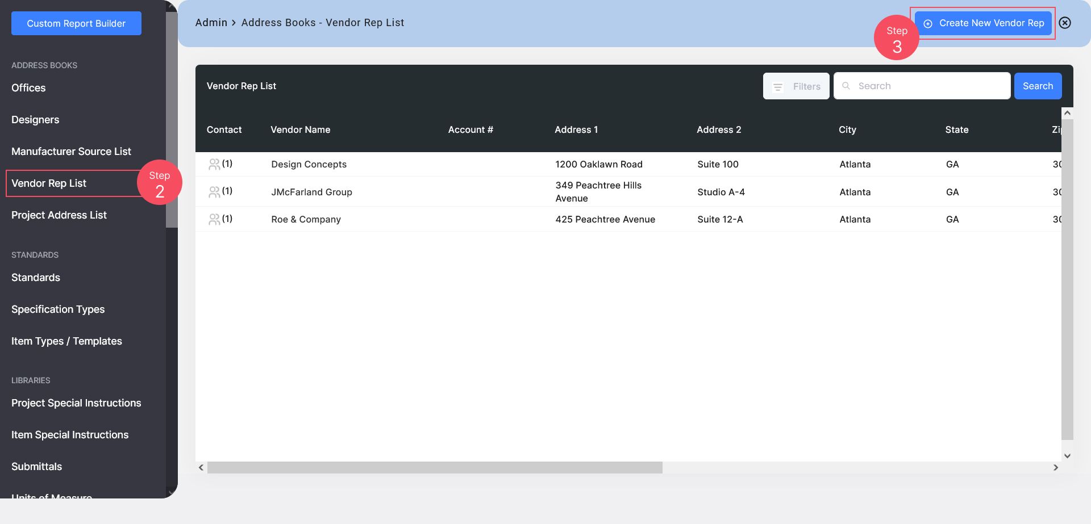Go to Specification Types
Viewport: 1091px width, 524px height.
[x=58, y=309]
